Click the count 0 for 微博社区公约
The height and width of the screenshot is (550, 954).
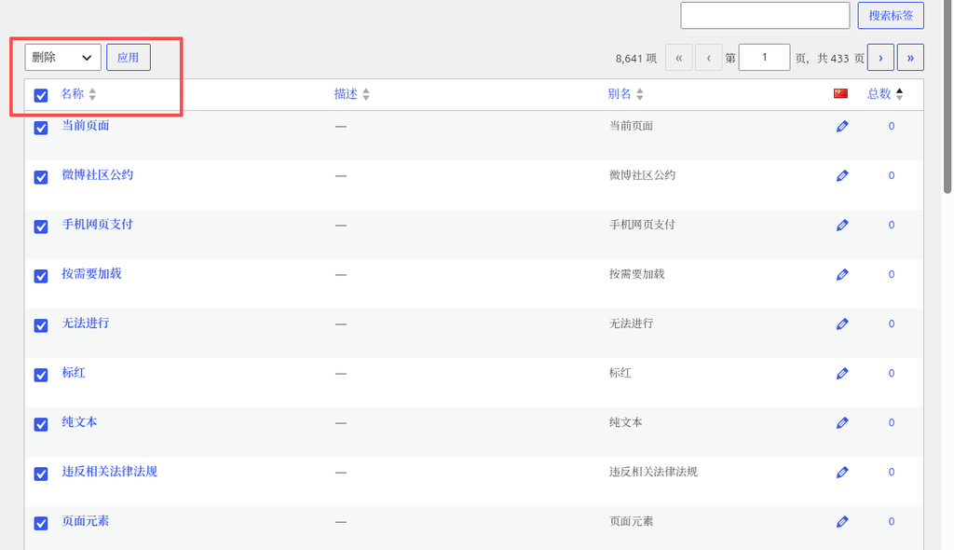coord(892,175)
